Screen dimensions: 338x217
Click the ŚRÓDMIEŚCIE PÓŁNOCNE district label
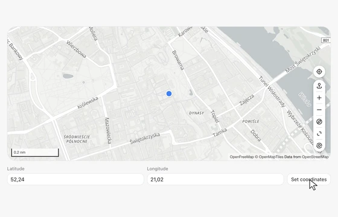[x=77, y=139]
